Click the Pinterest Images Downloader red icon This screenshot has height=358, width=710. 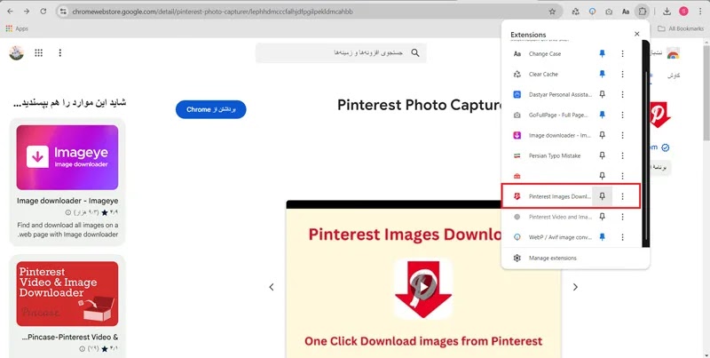point(517,196)
